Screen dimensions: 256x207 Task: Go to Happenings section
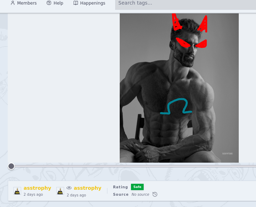click(x=89, y=3)
